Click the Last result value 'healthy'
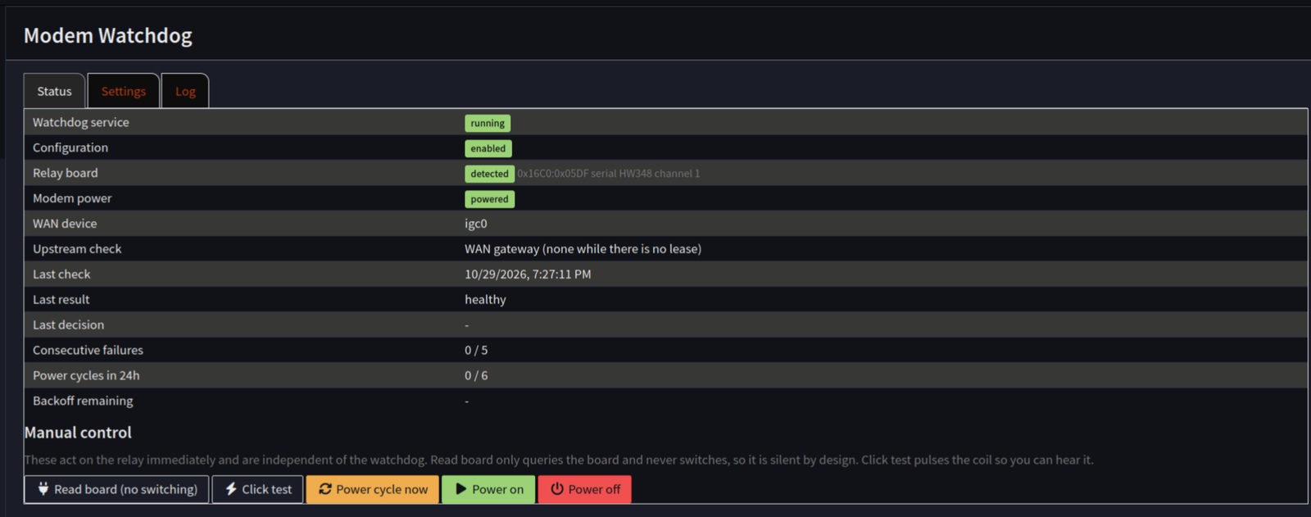Image resolution: width=1311 pixels, height=517 pixels. (x=485, y=300)
